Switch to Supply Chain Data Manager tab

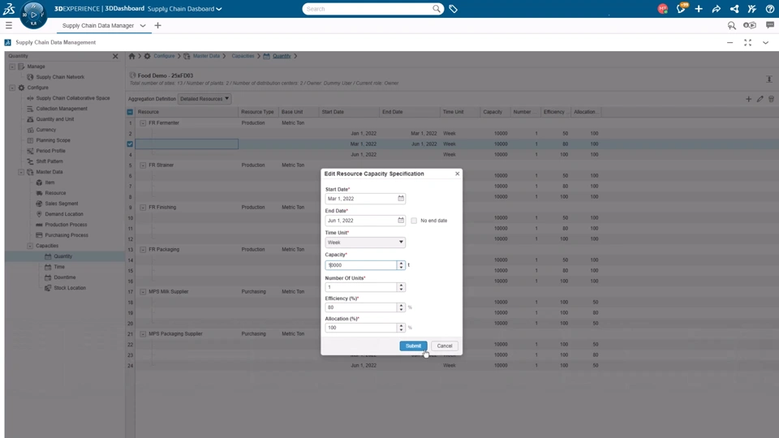98,25
